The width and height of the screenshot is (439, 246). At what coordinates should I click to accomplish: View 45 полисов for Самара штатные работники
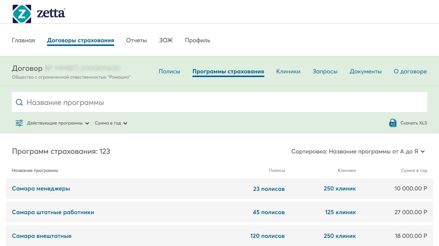click(x=268, y=212)
